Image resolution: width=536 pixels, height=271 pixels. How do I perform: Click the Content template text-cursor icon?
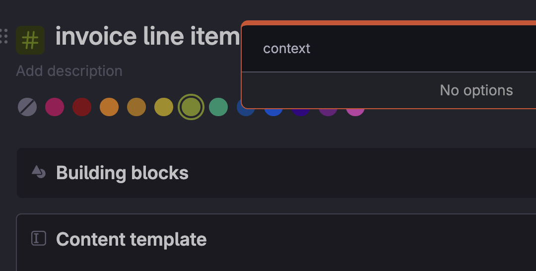pos(39,238)
